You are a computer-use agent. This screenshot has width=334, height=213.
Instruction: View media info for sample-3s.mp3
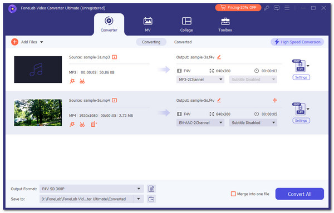(x=114, y=57)
